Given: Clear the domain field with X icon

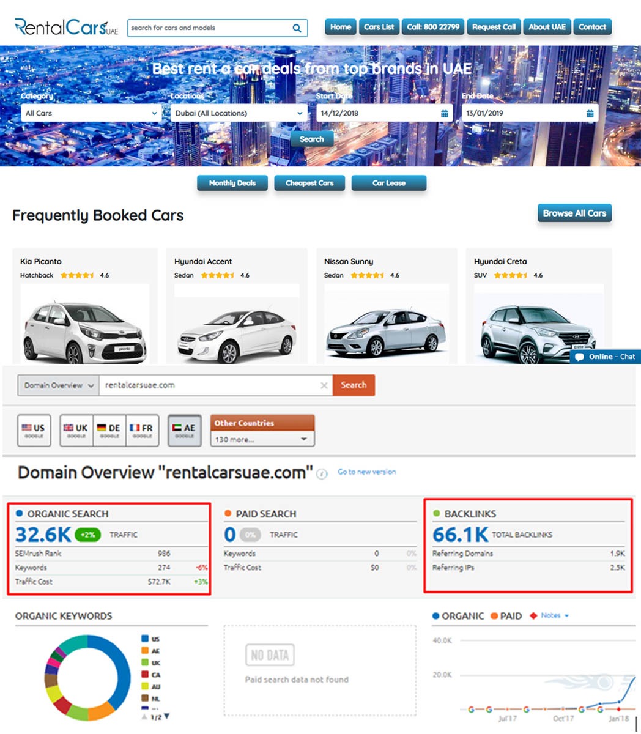Looking at the screenshot, I should pyautogui.click(x=324, y=385).
